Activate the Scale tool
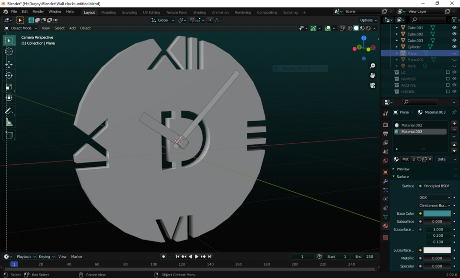This screenshot has height=278, width=460. (x=9, y=87)
